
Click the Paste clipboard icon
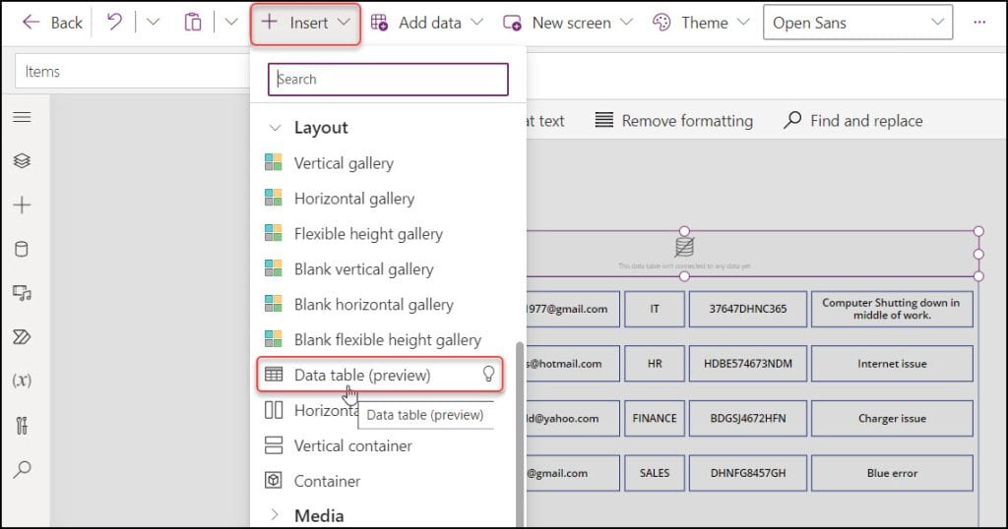[x=193, y=23]
